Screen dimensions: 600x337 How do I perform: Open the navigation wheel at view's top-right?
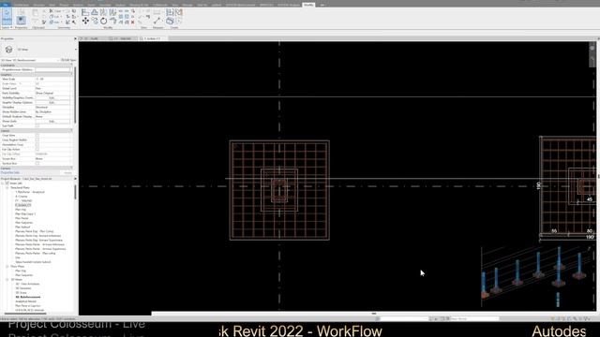click(x=592, y=48)
